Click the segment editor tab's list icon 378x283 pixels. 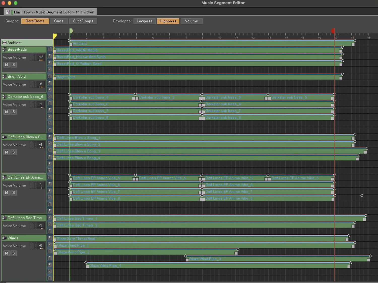pos(8,12)
